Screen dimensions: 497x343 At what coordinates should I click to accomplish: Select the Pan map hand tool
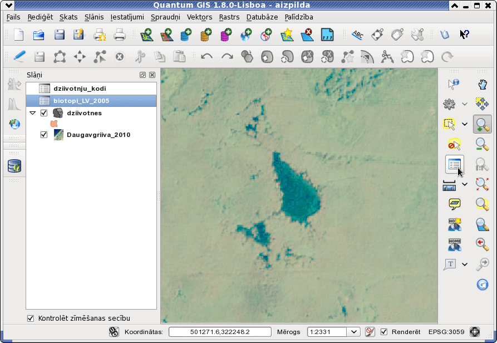(483, 84)
